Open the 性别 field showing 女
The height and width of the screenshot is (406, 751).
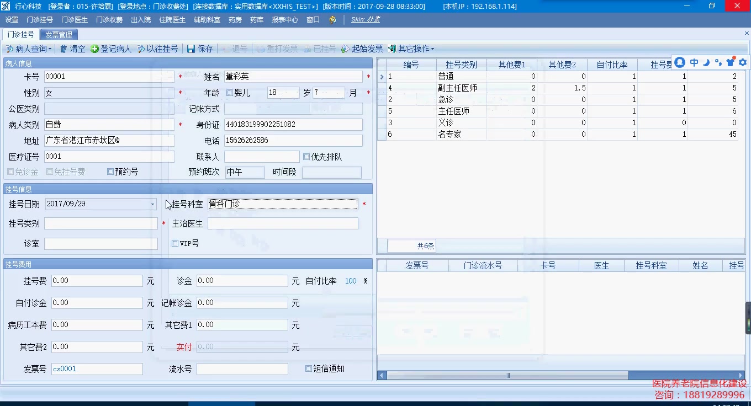click(109, 93)
